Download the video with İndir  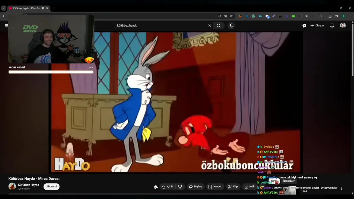(x=249, y=187)
